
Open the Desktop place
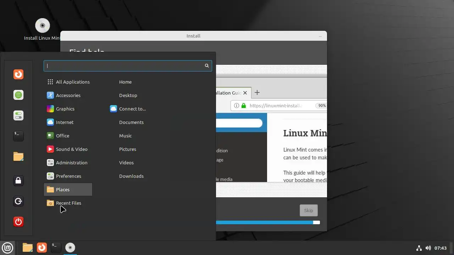click(x=128, y=95)
